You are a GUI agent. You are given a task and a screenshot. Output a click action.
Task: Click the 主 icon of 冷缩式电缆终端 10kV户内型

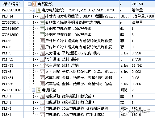[42, 35]
